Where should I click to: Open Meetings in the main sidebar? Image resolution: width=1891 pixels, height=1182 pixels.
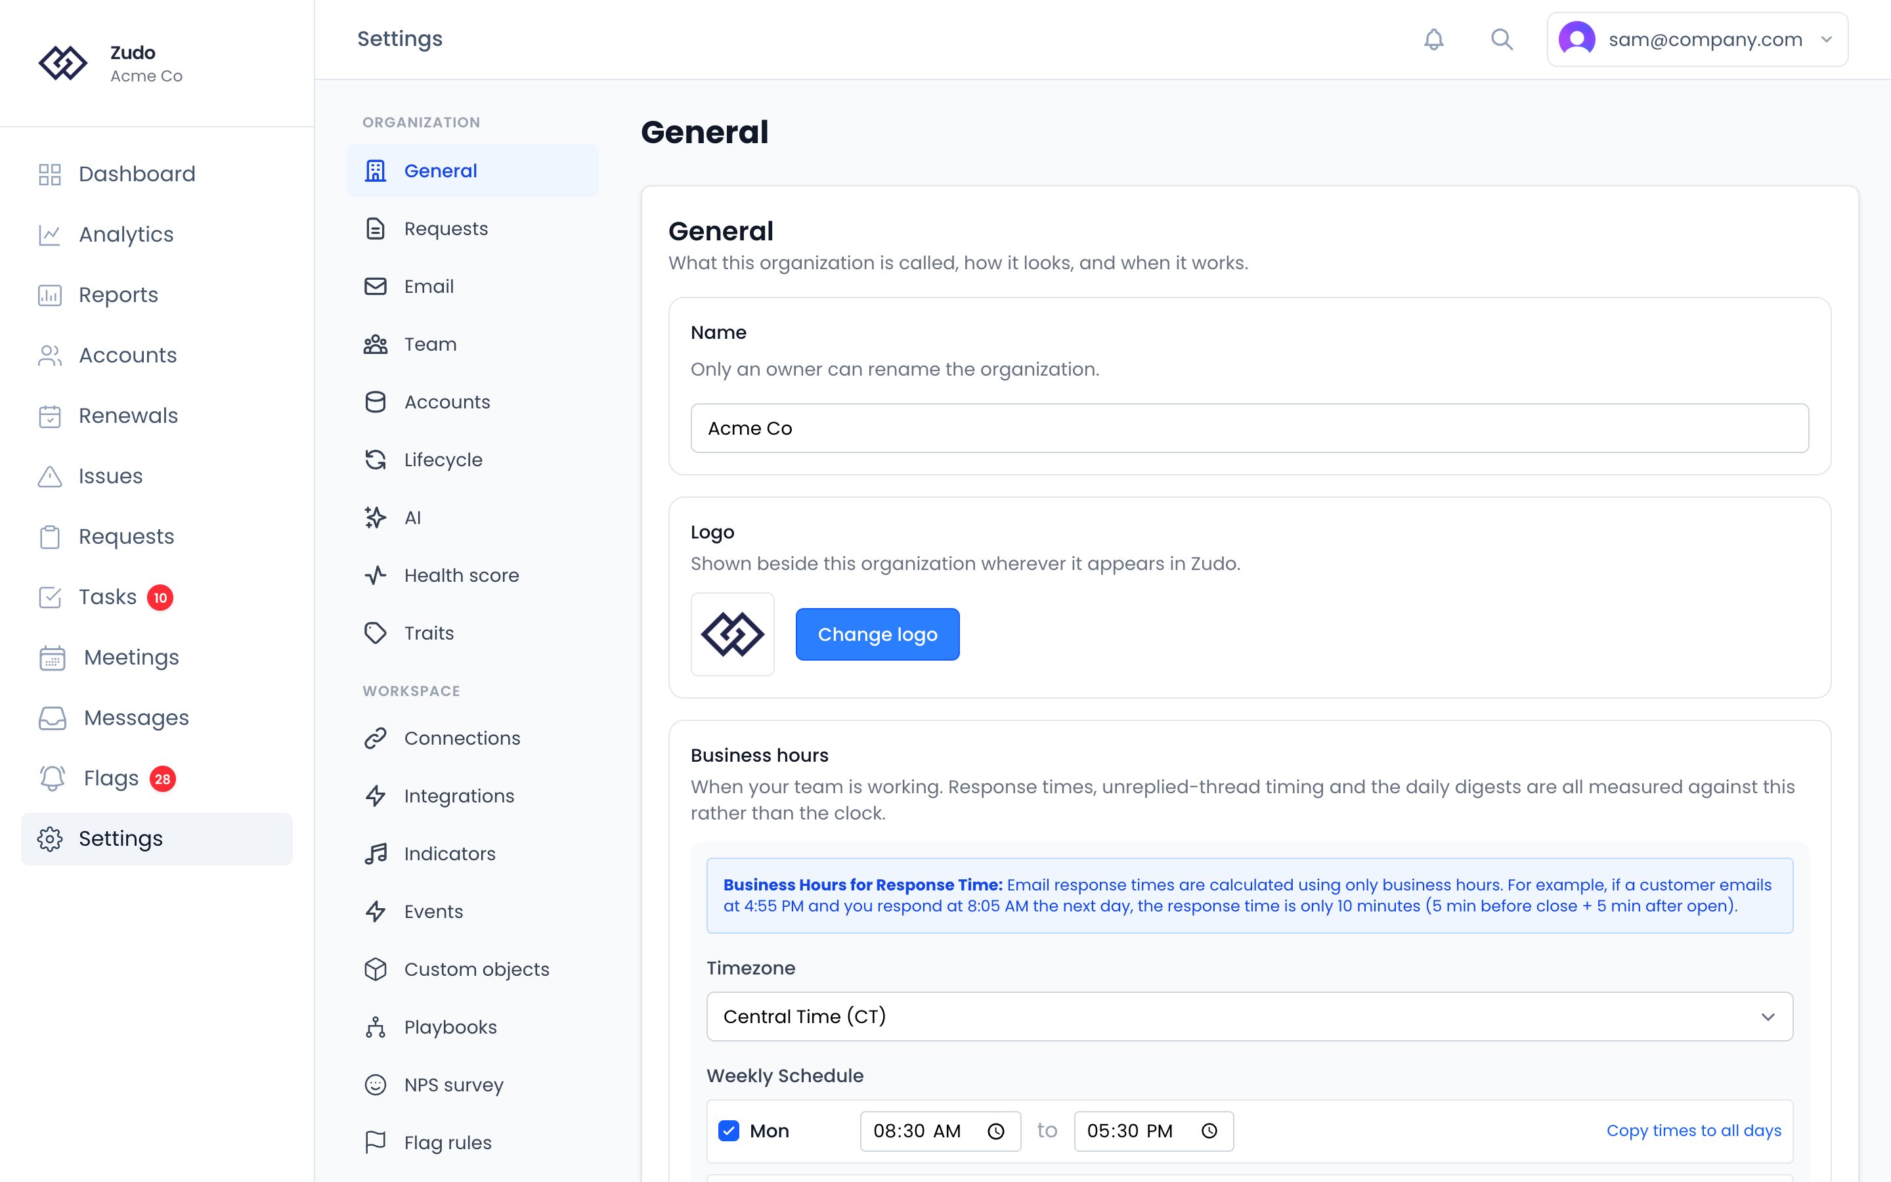pyautogui.click(x=156, y=657)
